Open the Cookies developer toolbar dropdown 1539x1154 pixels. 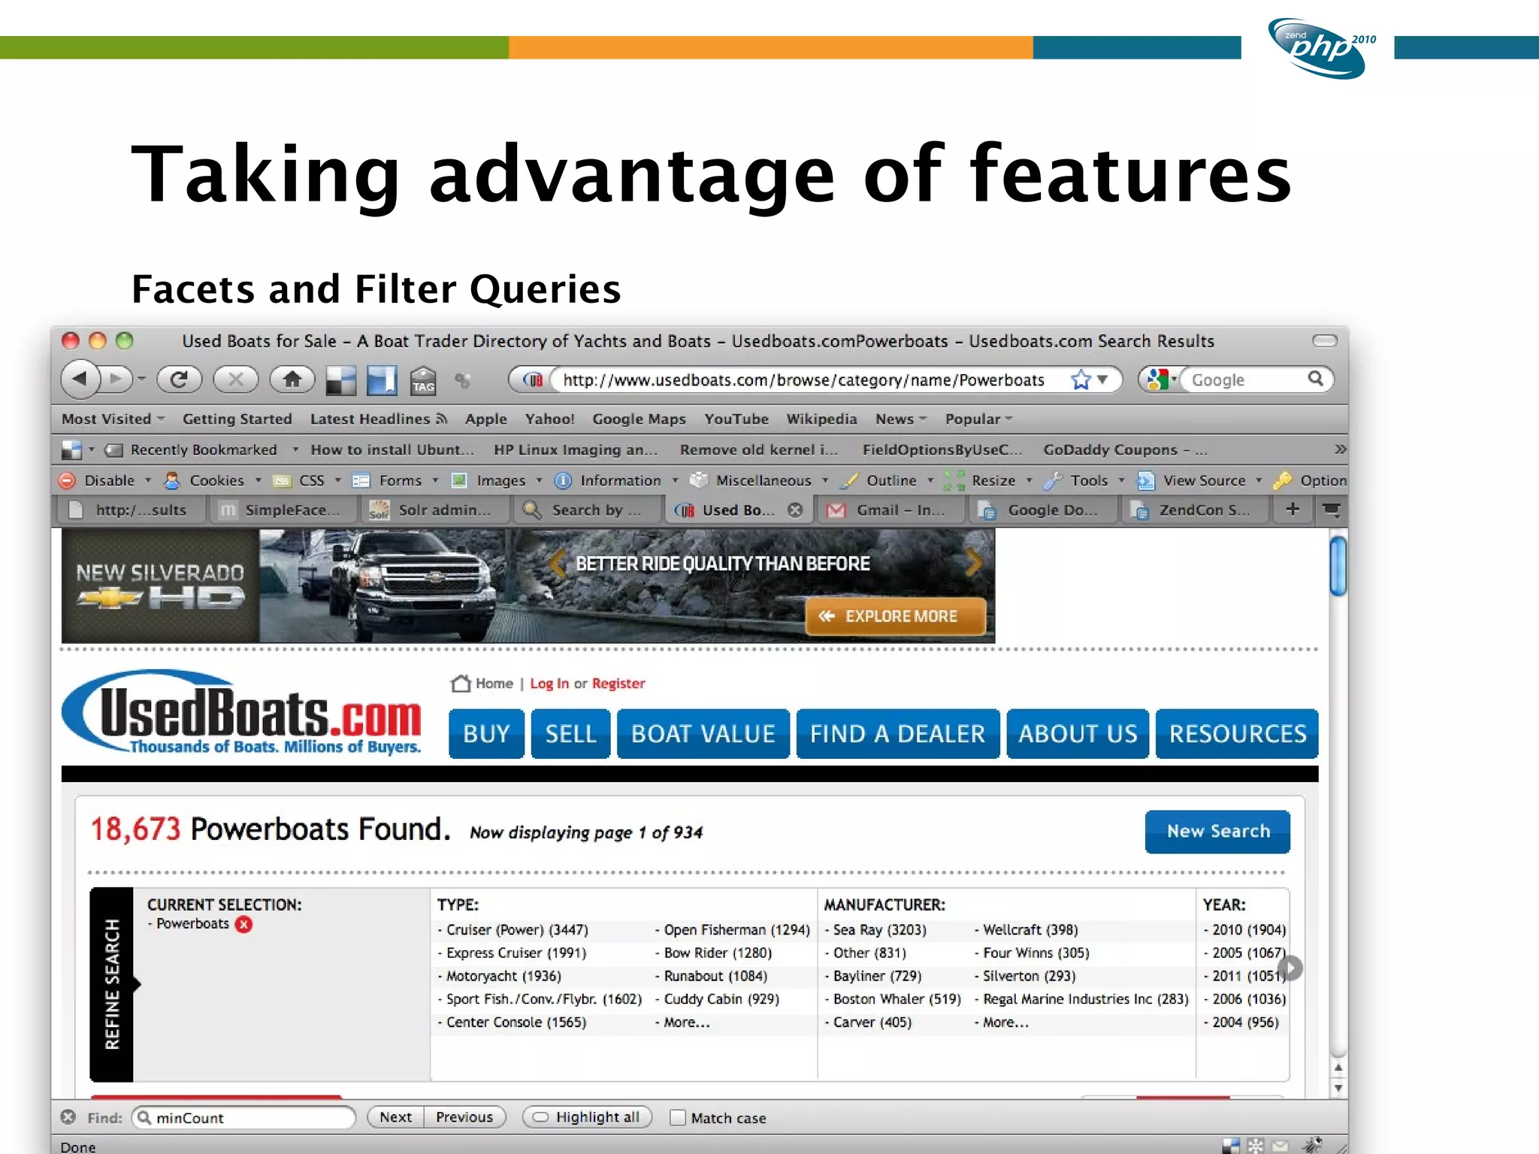[x=215, y=481]
